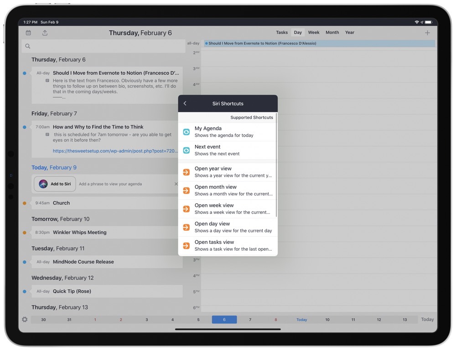The width and height of the screenshot is (456, 351).
Task: Choose the Next event shortcut
Action: (227, 150)
